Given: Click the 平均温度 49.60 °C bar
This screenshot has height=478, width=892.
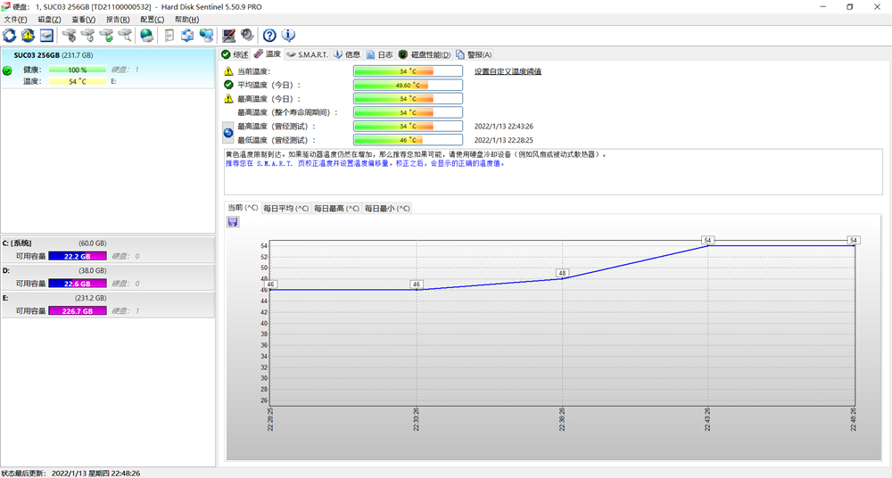Looking at the screenshot, I should (x=408, y=85).
